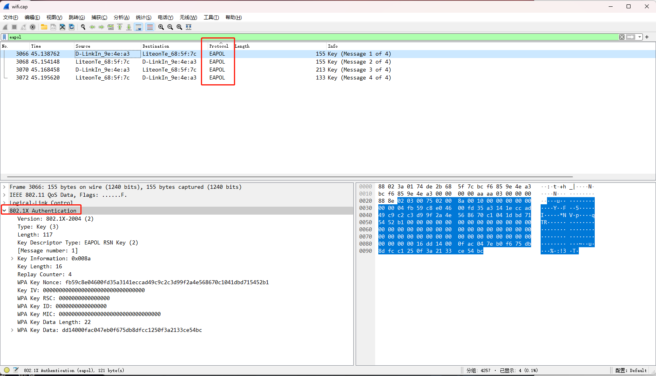Select Version: 802.1X-2004 field

click(x=56, y=219)
